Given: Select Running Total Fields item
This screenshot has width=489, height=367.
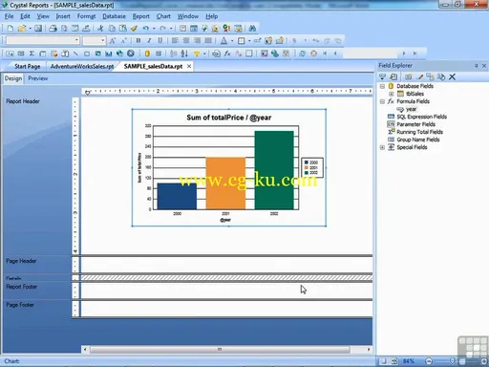Looking at the screenshot, I should tap(419, 132).
